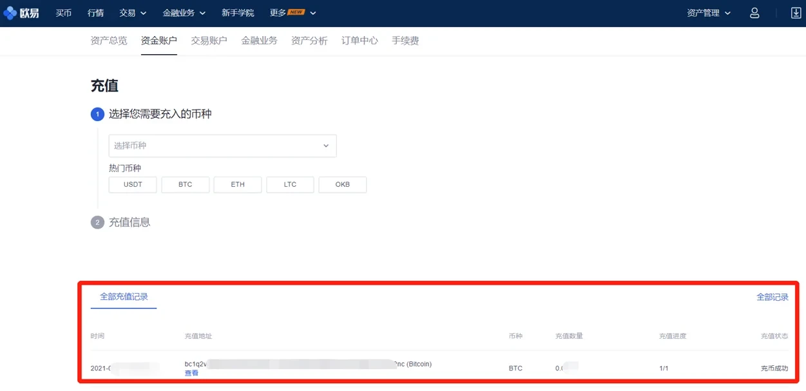Click 查看 to view deposit address
The height and width of the screenshot is (391, 806).
191,373
